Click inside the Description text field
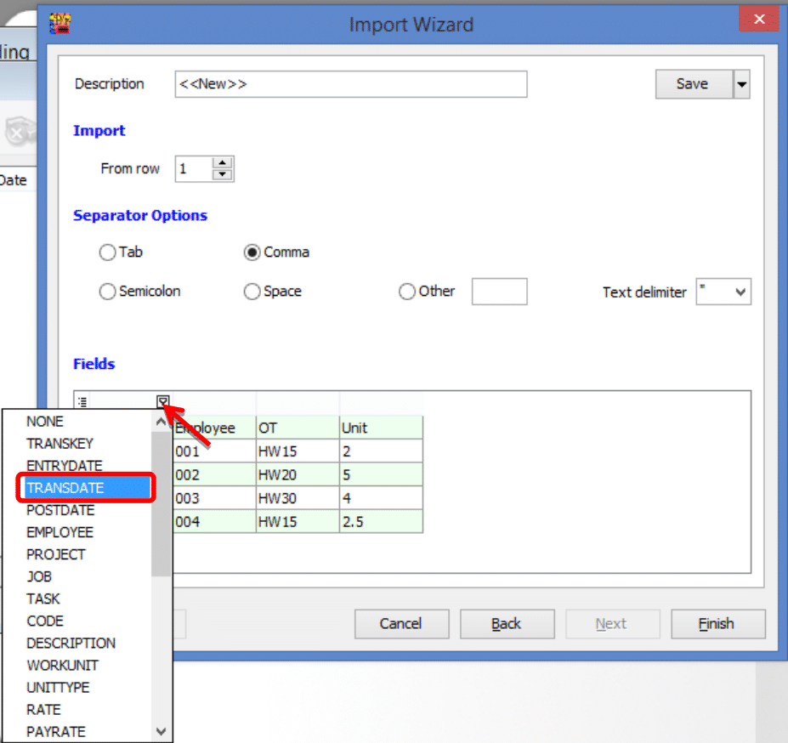The width and height of the screenshot is (788, 743). 350,83
